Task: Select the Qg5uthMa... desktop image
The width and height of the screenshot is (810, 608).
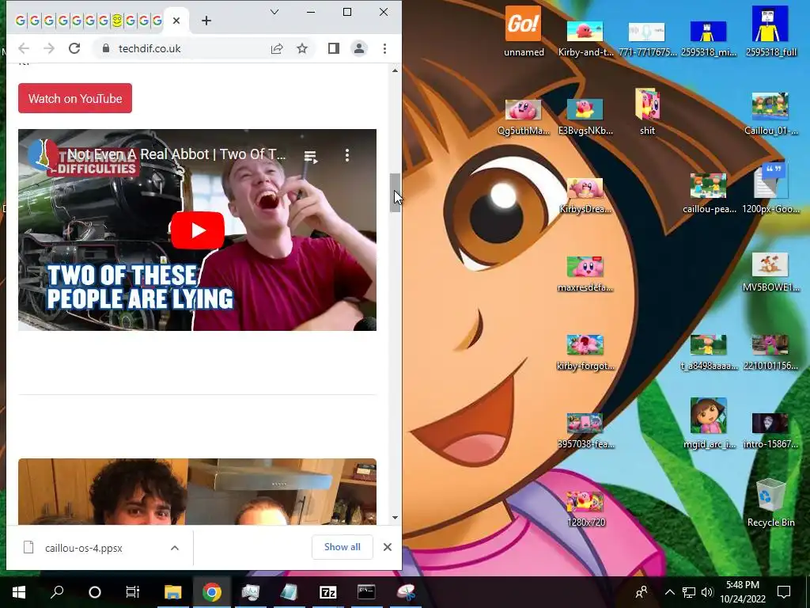Action: [524, 117]
